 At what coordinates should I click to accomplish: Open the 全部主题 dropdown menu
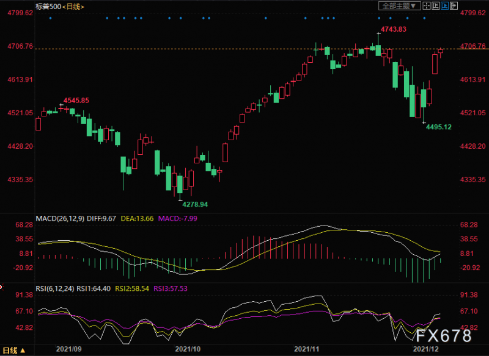click(x=399, y=5)
